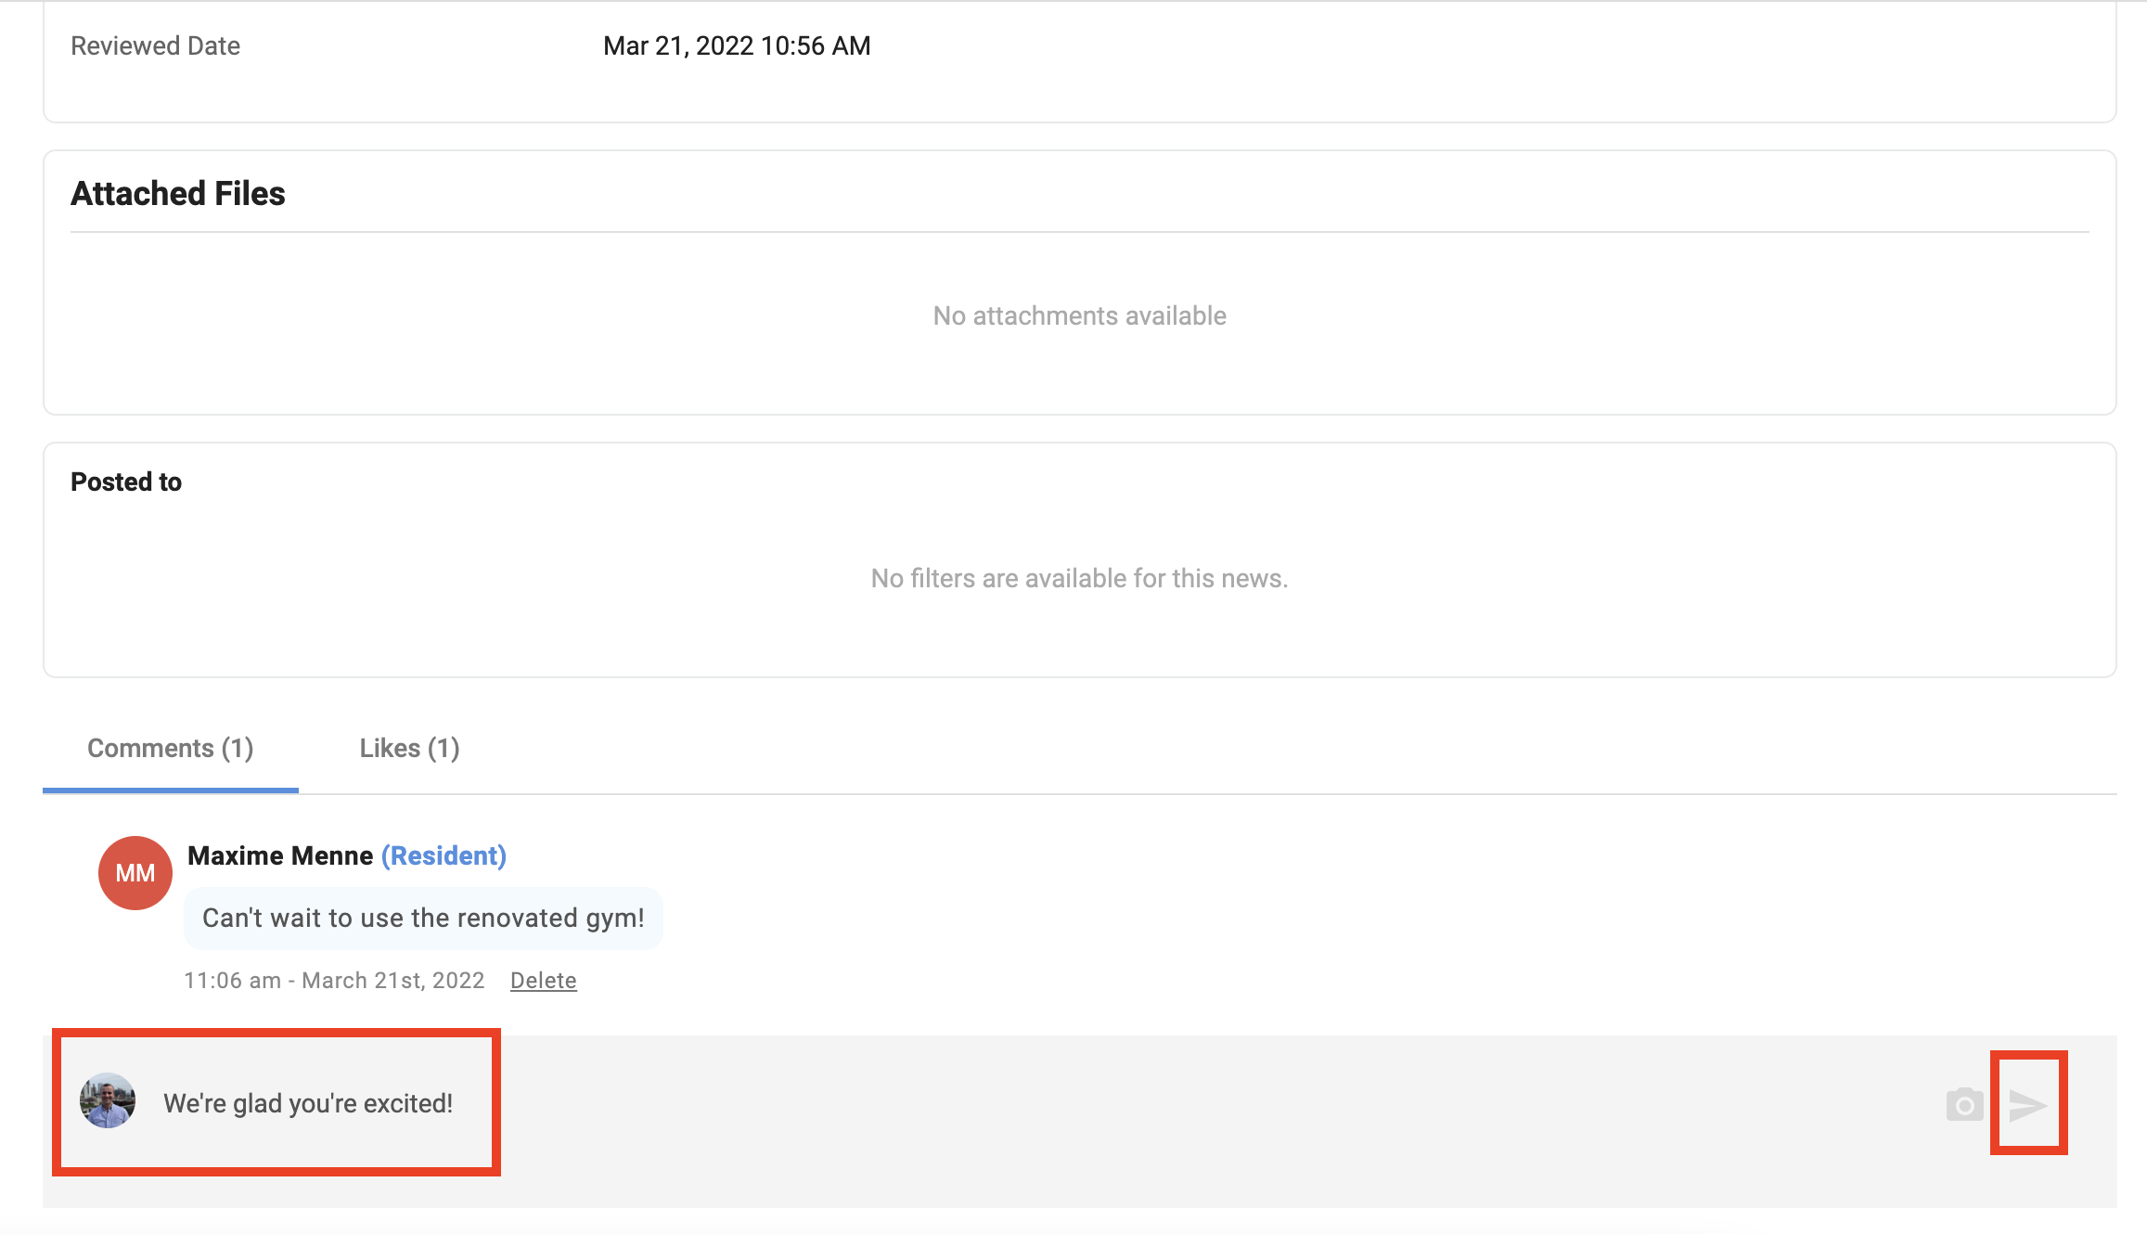
Task: Click the "No attachments available" message
Action: [1079, 316]
